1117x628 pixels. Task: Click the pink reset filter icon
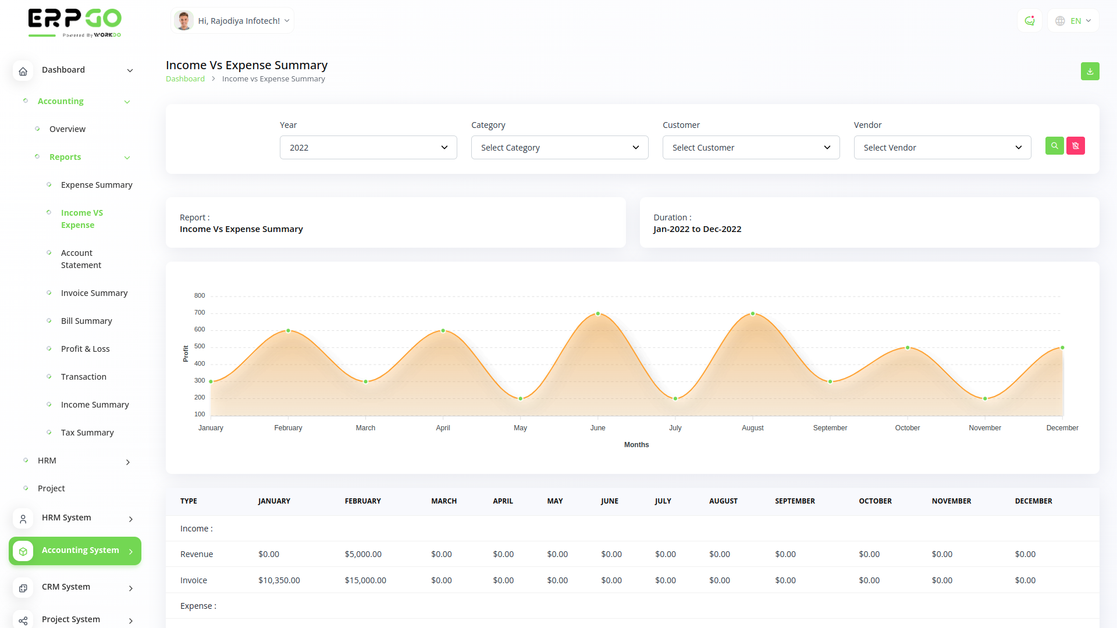[x=1075, y=146]
